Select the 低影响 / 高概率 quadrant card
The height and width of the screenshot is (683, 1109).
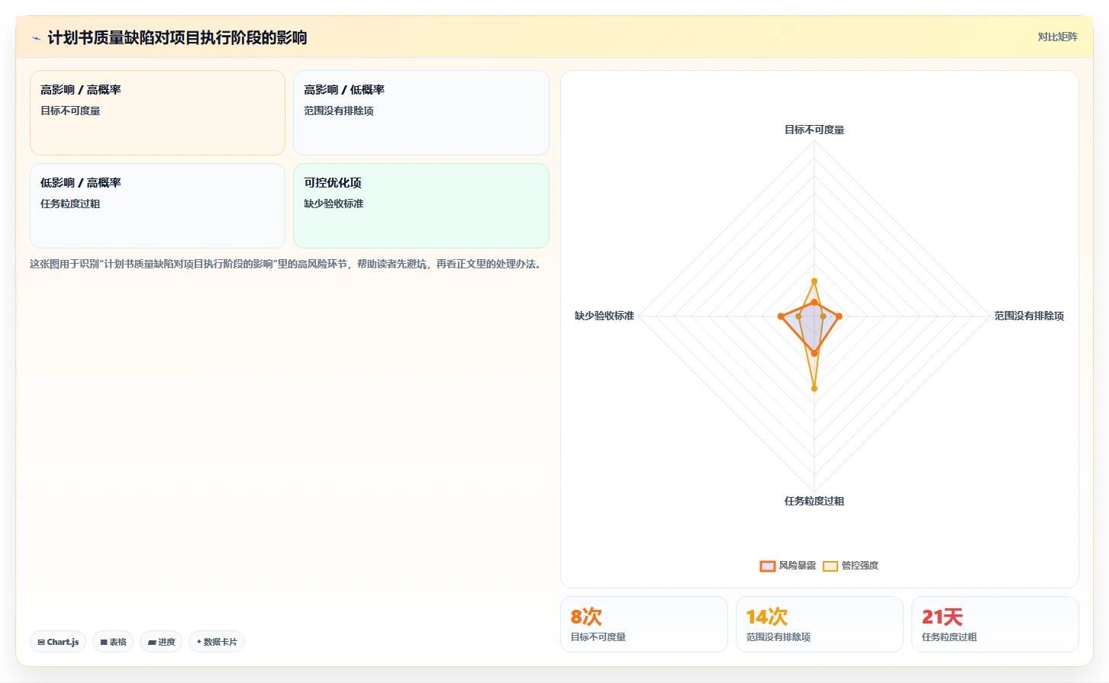point(157,206)
